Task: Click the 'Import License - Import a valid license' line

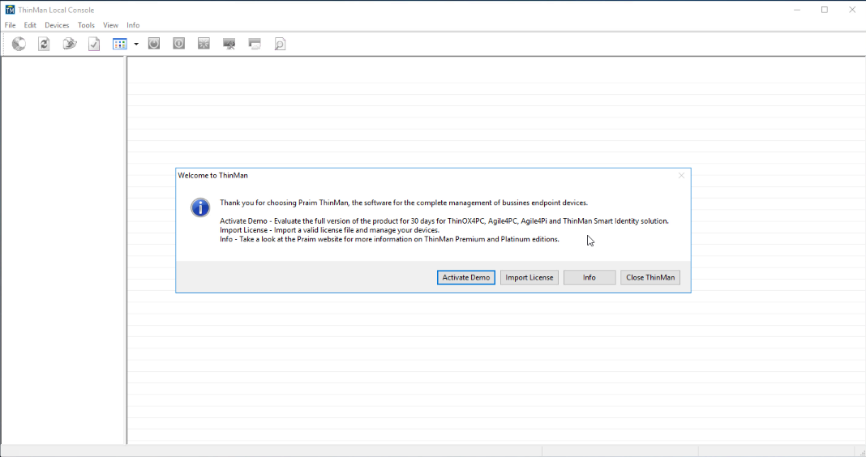Action: click(x=330, y=230)
